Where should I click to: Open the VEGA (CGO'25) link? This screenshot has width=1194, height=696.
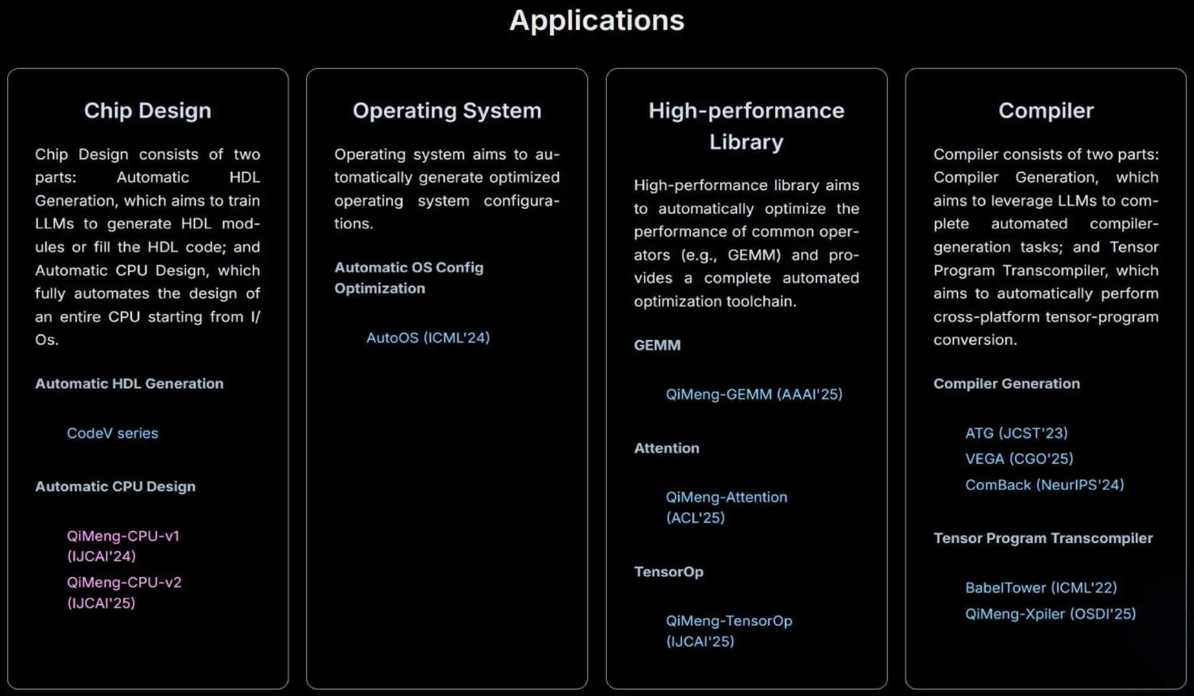(x=1019, y=459)
